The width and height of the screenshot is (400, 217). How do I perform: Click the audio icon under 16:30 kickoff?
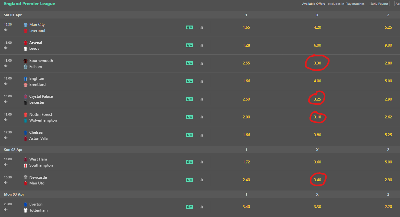pyautogui.click(x=5, y=183)
